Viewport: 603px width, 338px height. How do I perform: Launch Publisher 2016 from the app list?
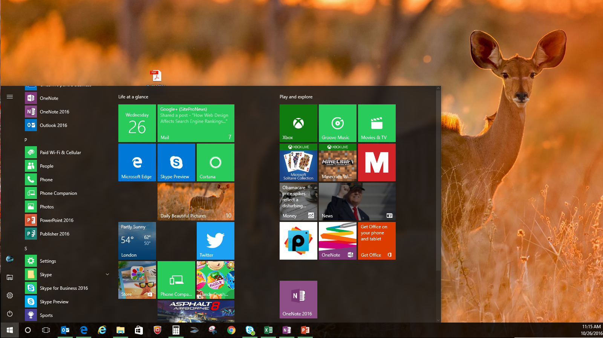(x=67, y=234)
